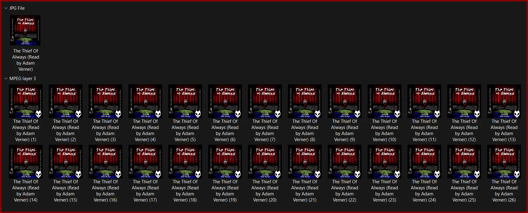Select MP3 thumbnail for track (21)
Image resolution: width=528 pixels, height=213 pixels.
click(x=305, y=161)
